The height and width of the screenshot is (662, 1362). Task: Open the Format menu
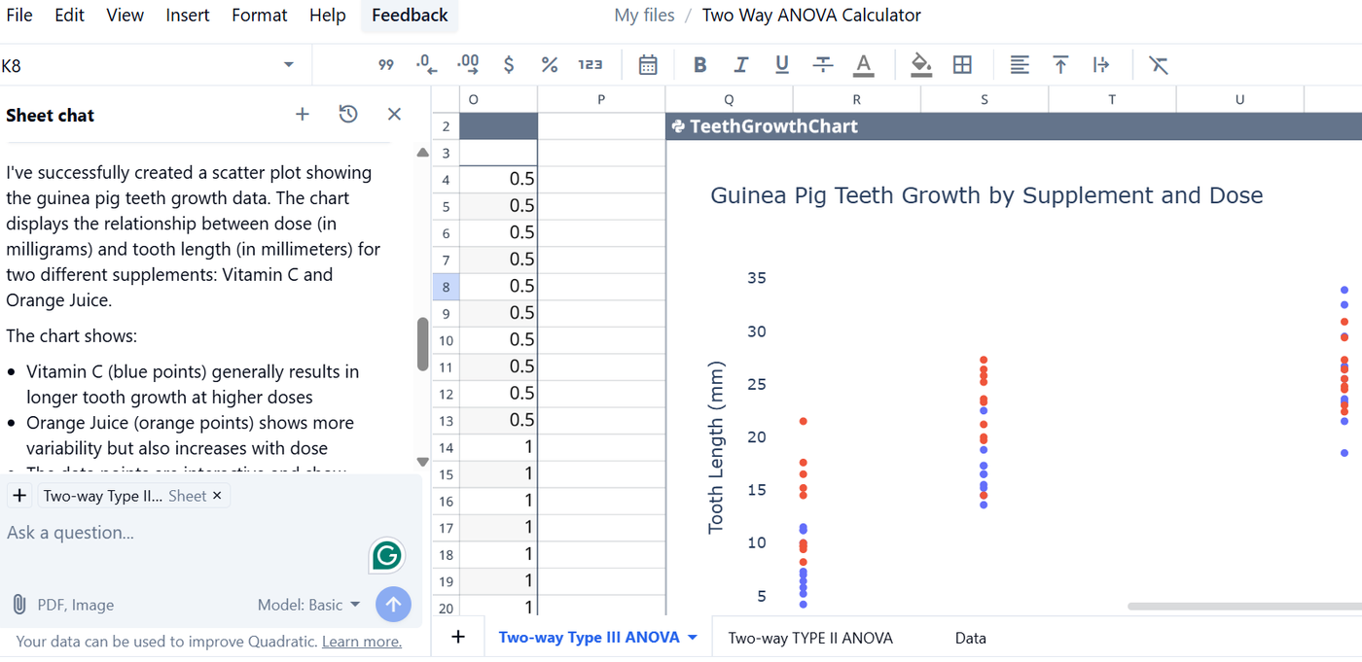260,16
